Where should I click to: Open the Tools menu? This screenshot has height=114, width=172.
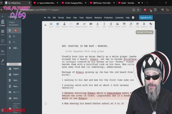tap(81, 18)
